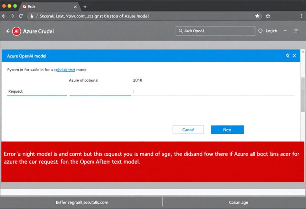Screen dimensions: 306x209
Task: Select the circle toggle next to Legcls
Action: 260,31
